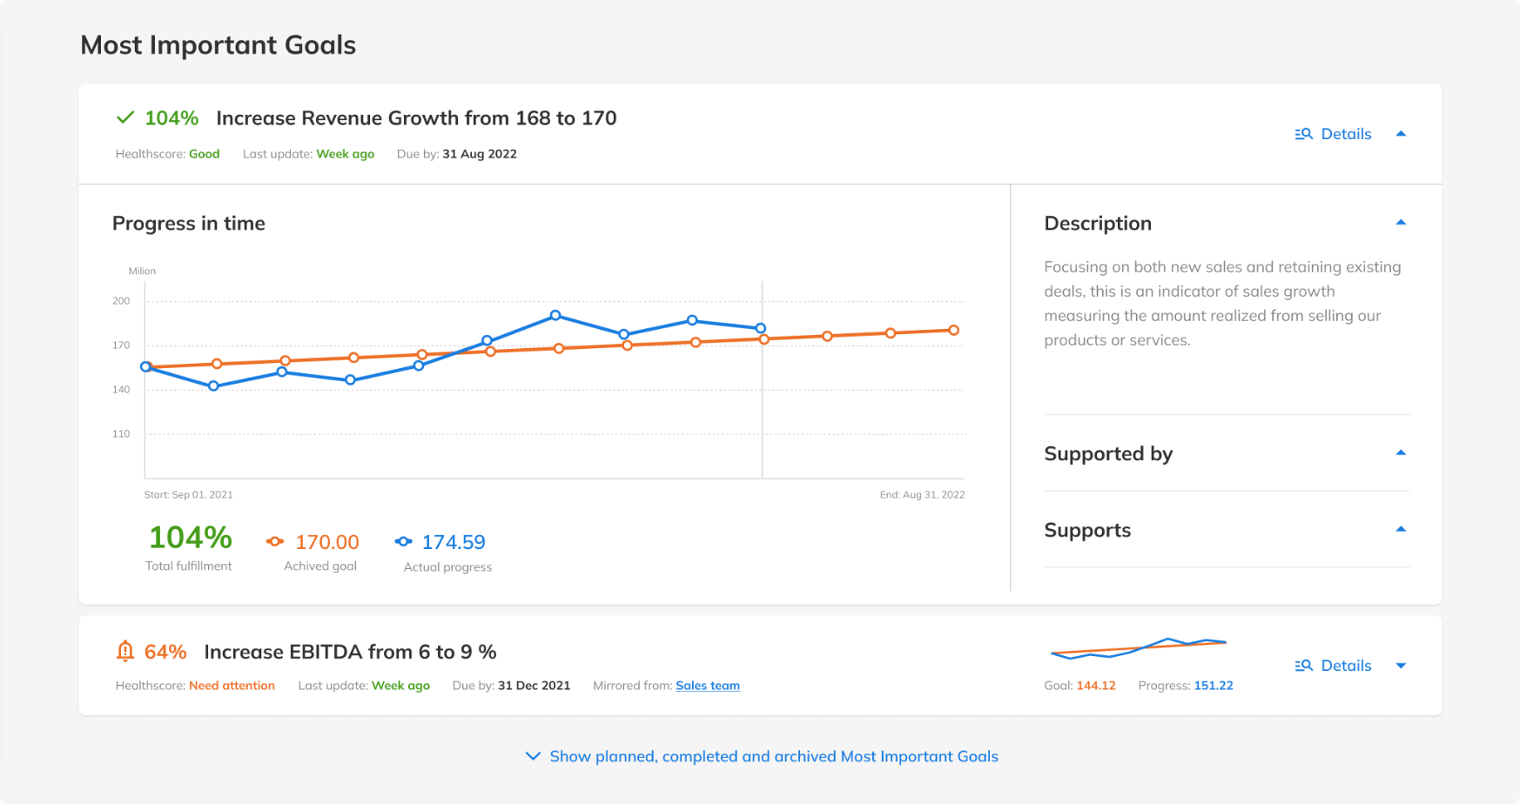Click the Most Important Goals heading
The image size is (1520, 804).
pyautogui.click(x=219, y=45)
